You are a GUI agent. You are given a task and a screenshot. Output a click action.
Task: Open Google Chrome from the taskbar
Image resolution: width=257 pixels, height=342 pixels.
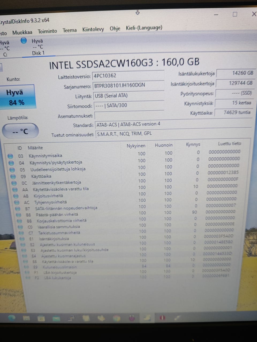(x=116, y=318)
